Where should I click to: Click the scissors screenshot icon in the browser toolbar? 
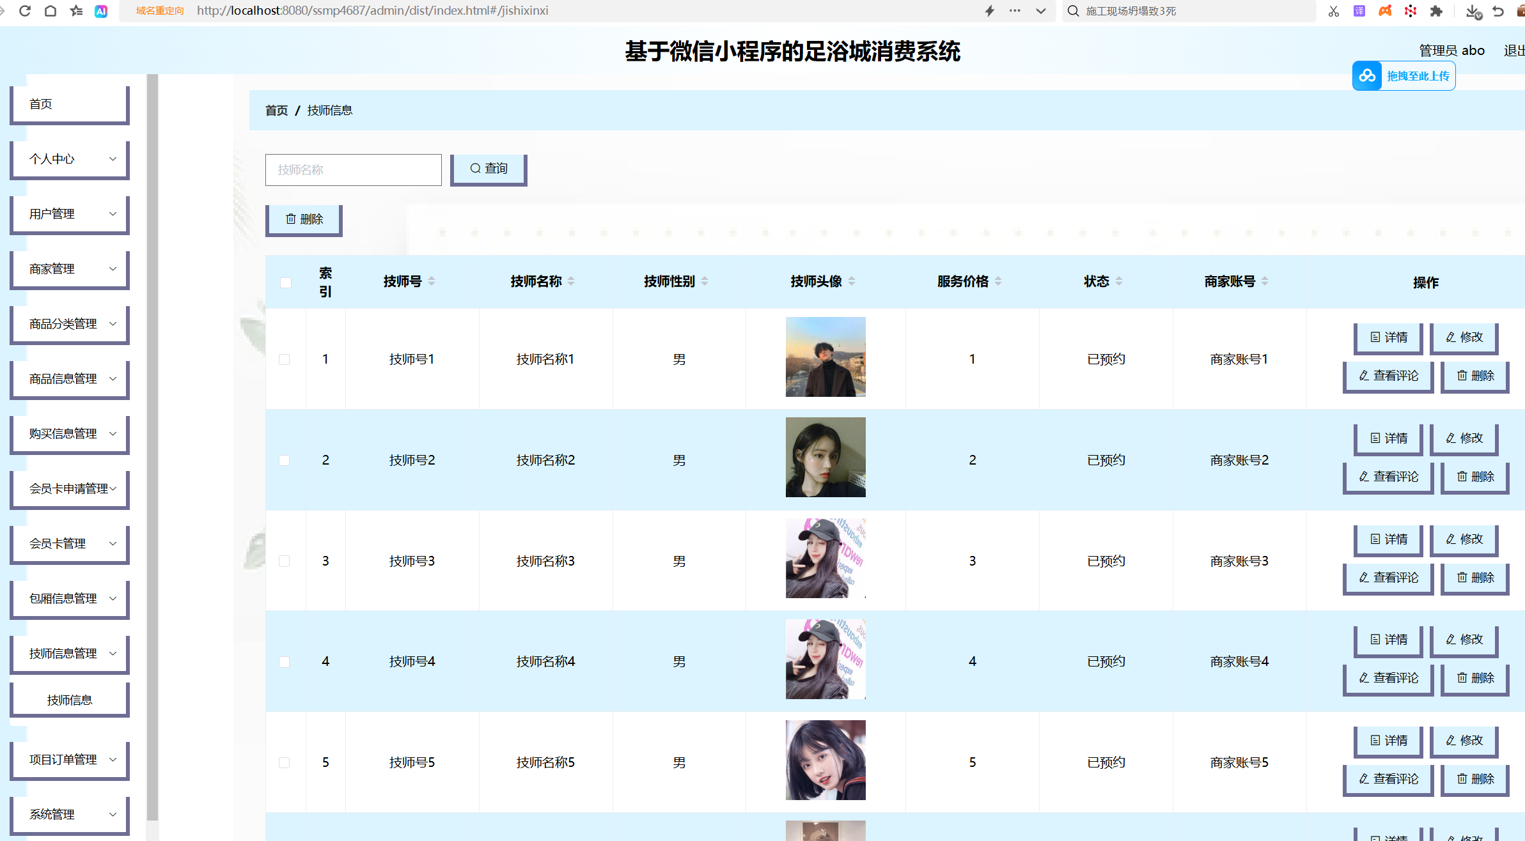(1333, 11)
